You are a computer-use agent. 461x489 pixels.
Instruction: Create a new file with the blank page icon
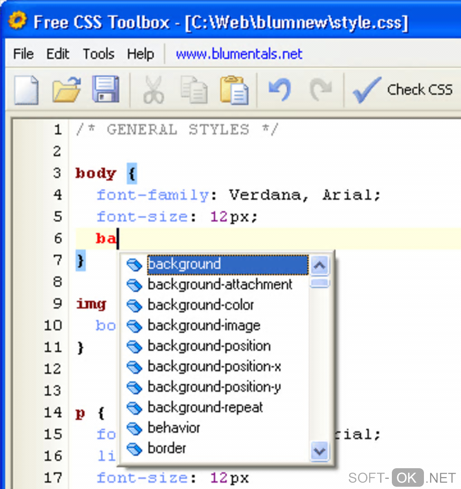(x=27, y=90)
